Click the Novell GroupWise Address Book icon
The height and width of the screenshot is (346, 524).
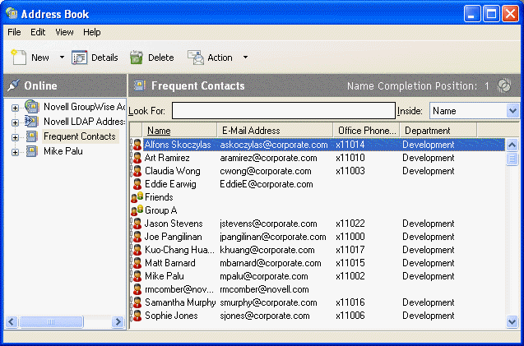pyautogui.click(x=32, y=107)
